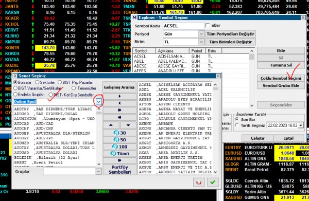Click the single left arrow remove button
309x201 pixels.
pyautogui.click(x=119, y=103)
